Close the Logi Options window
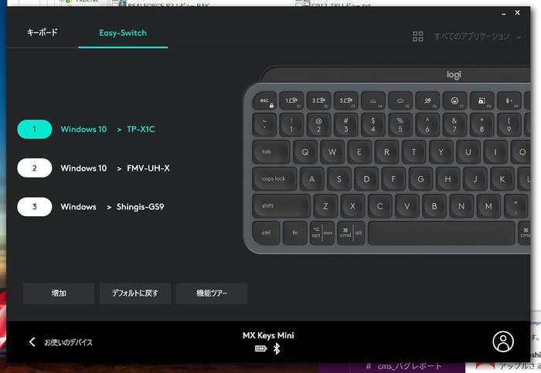The width and height of the screenshot is (541, 373). coord(517,13)
